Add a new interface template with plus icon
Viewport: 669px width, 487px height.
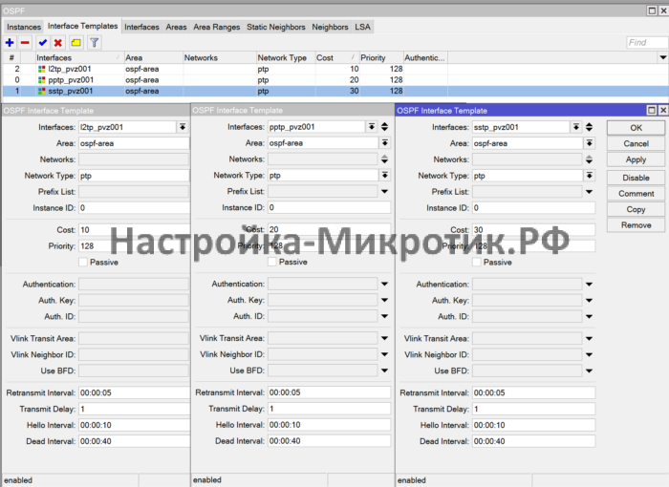(x=10, y=43)
